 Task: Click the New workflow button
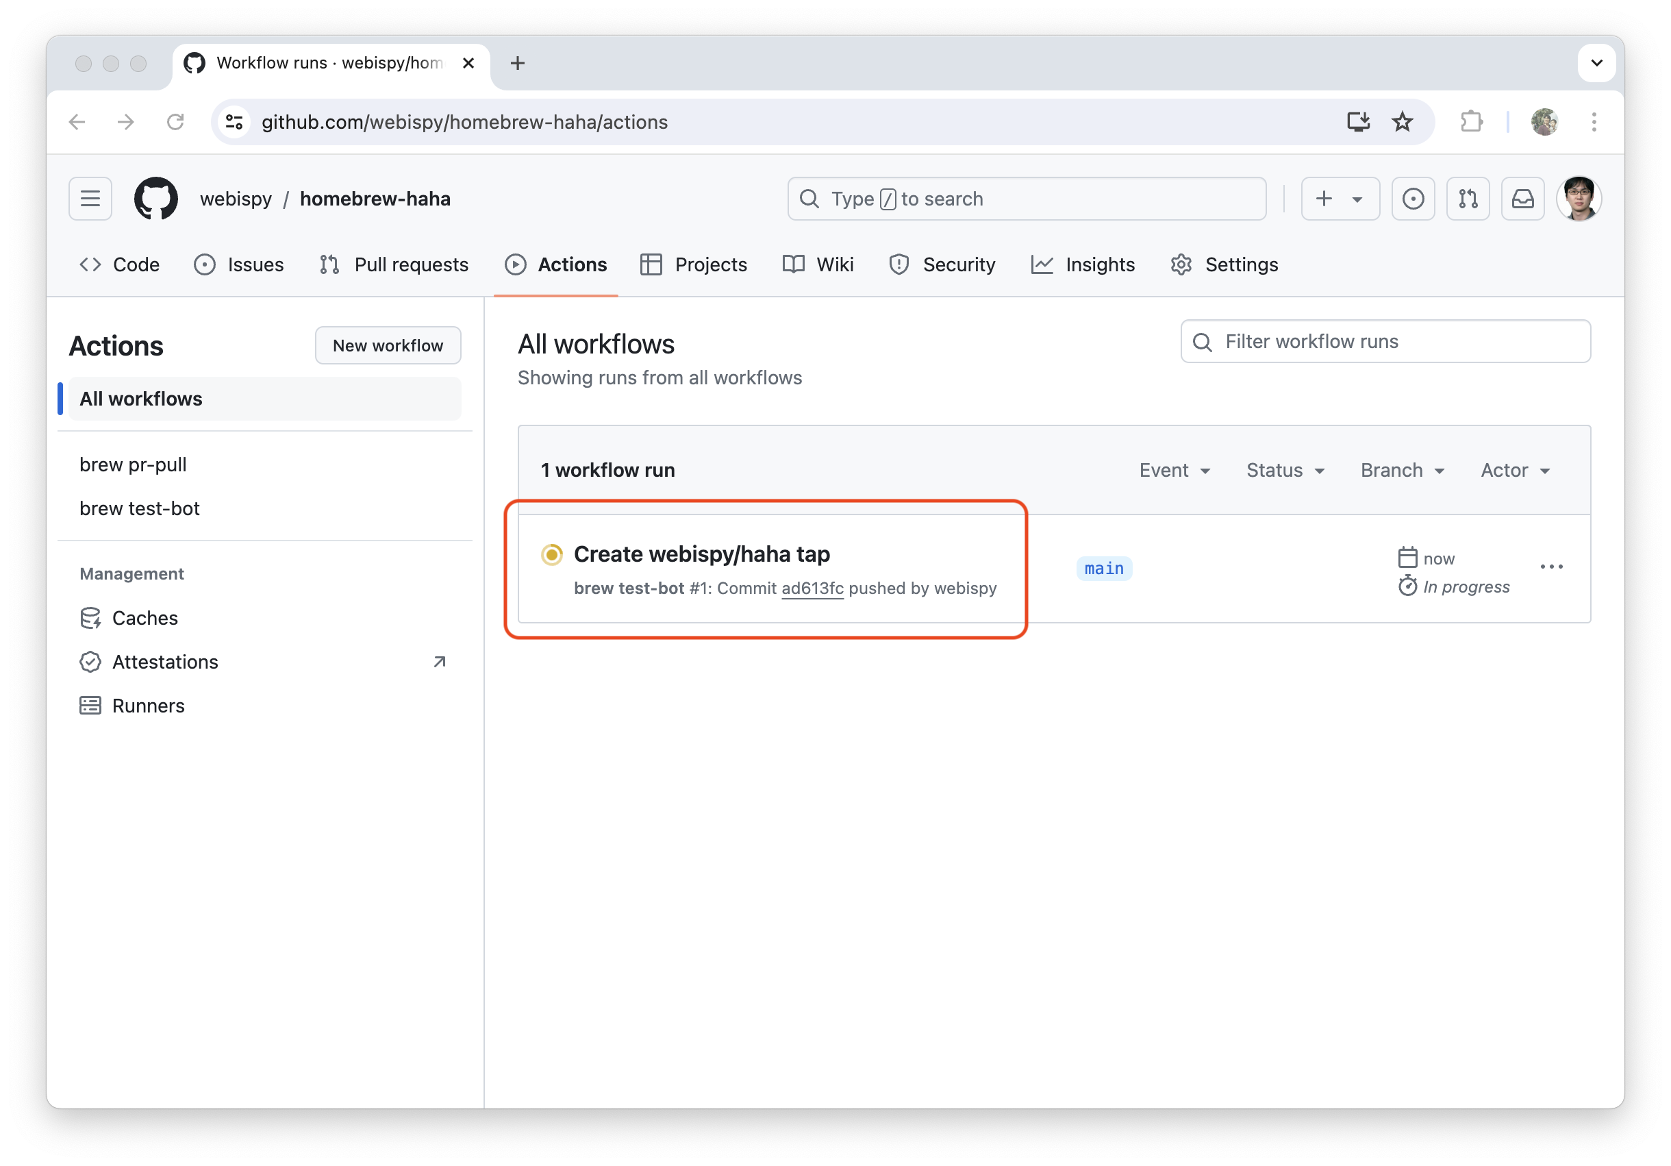388,345
